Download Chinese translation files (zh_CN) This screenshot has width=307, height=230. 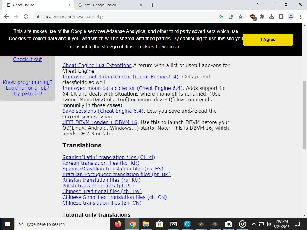pyautogui.click(x=102, y=203)
